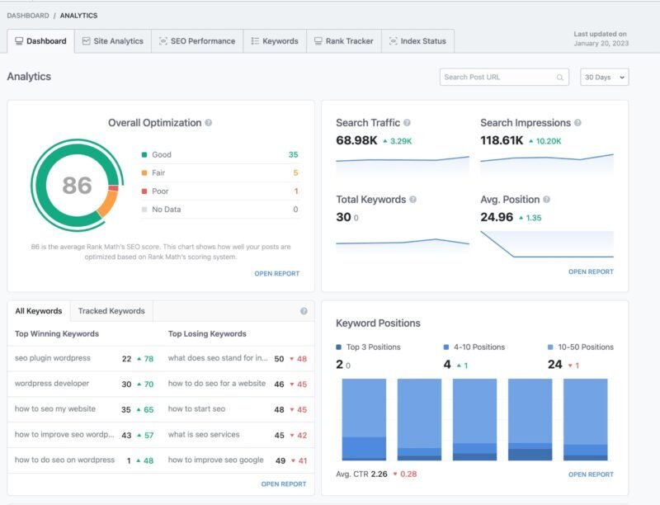Click the Search Impressions sparkline chart
660x505 pixels.
click(x=547, y=163)
